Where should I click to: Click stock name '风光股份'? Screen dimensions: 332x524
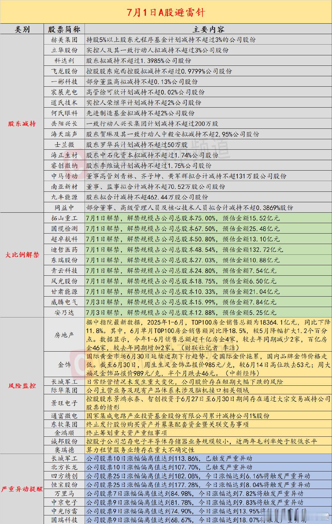[x=64, y=281]
